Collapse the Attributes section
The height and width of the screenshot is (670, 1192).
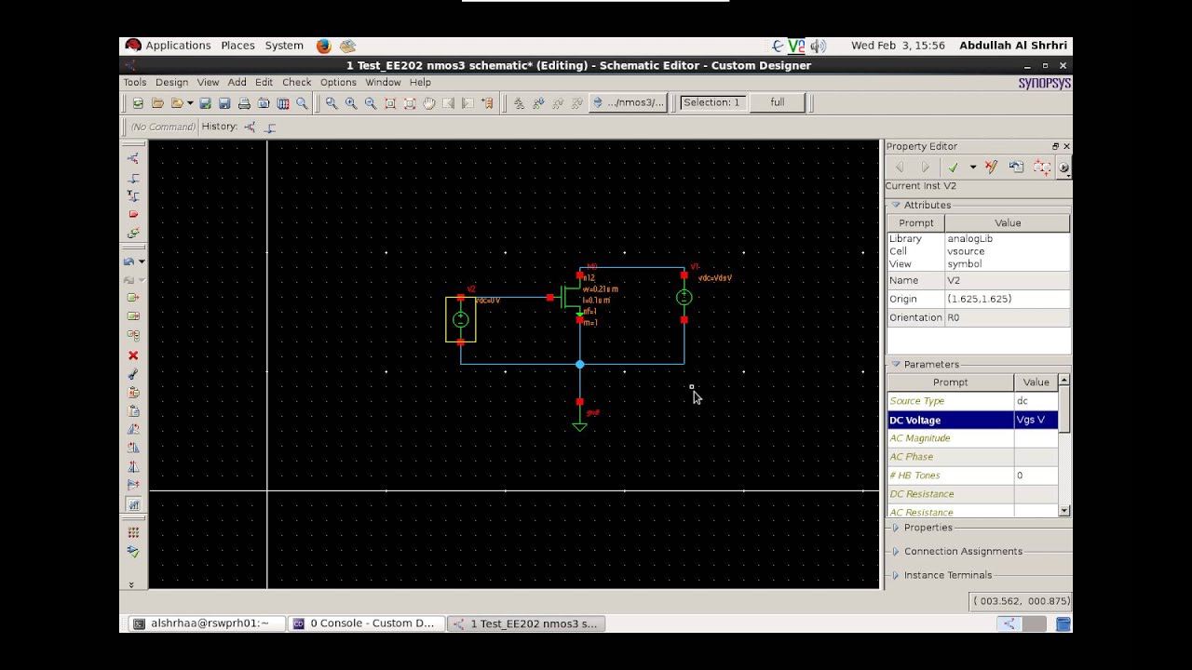tap(896, 205)
